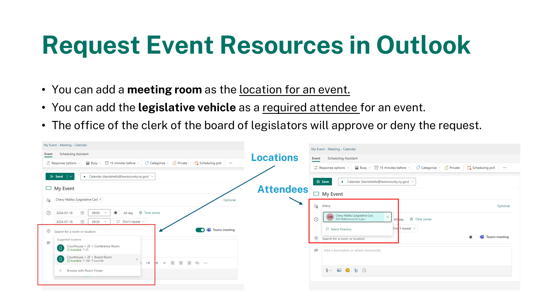This screenshot has height=306, width=543.
Task: Open Calendar account dropdown in Send window
Action: pyautogui.click(x=118, y=176)
